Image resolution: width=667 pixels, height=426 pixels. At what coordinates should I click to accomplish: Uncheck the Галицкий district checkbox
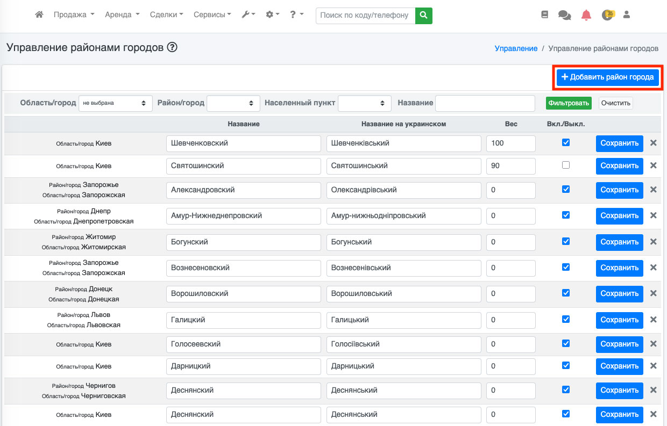click(565, 319)
